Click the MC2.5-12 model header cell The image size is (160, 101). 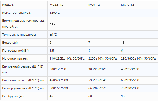[67, 5]
